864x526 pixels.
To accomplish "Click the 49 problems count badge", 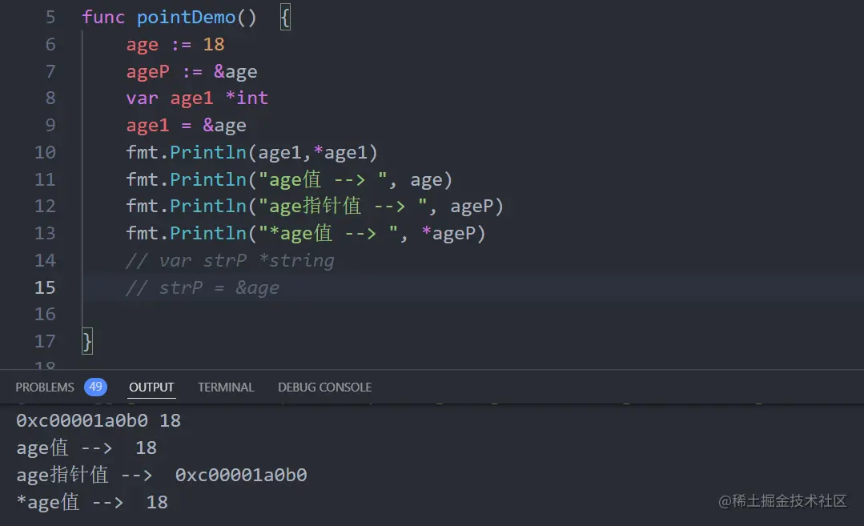I will (x=95, y=387).
